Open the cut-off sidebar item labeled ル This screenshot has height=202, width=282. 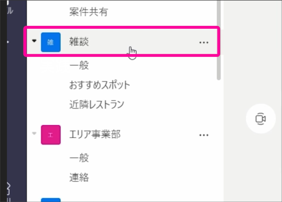tap(10, 11)
